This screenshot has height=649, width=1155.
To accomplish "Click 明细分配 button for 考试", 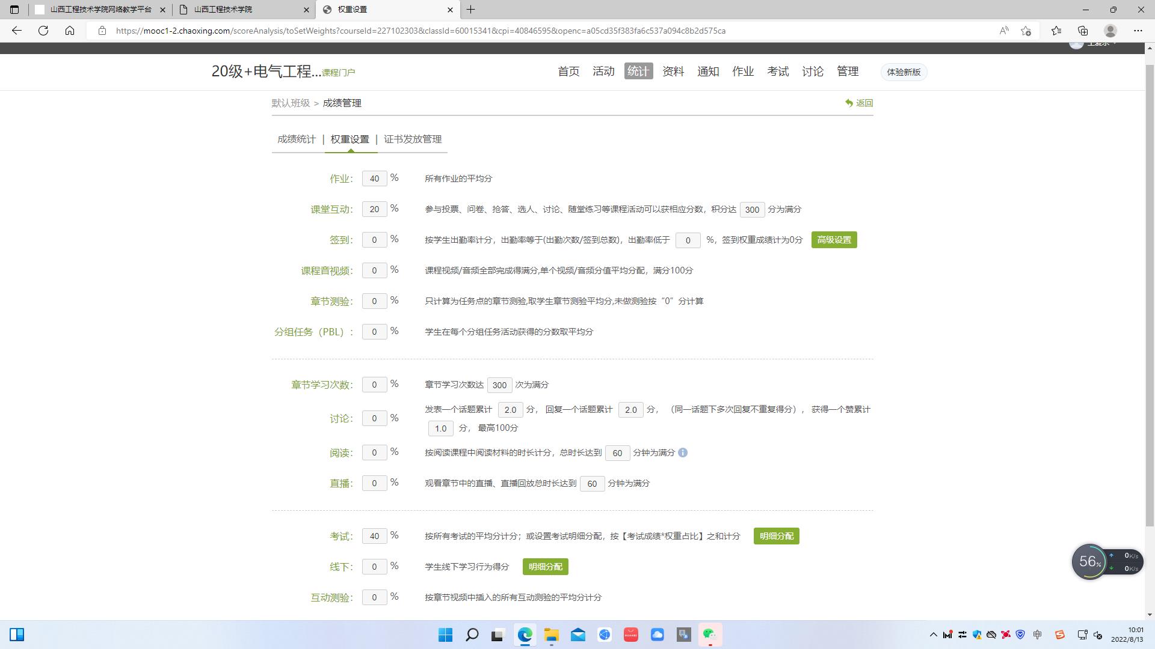I will pyautogui.click(x=776, y=536).
